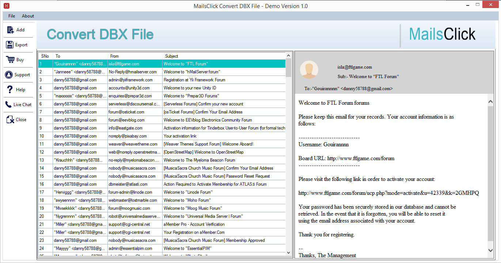This screenshot has height=263, width=501.
Task: Click the email list vertical scrollbar thumb
Action: [x=289, y=67]
